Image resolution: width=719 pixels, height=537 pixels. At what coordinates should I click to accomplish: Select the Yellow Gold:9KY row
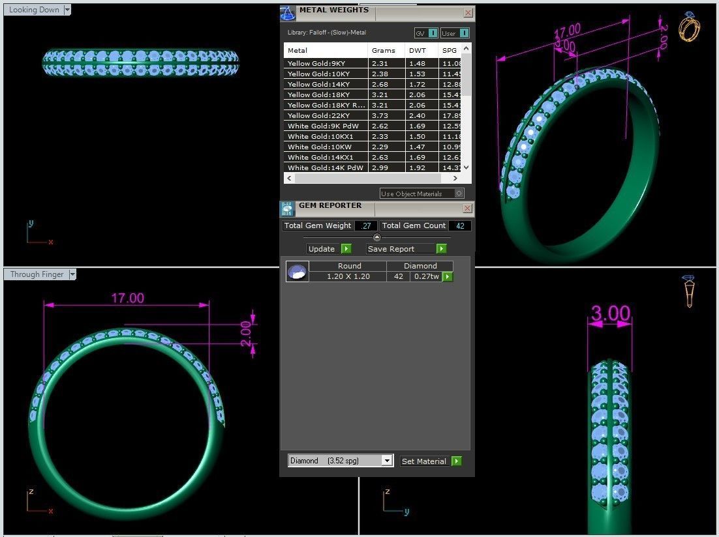point(373,63)
